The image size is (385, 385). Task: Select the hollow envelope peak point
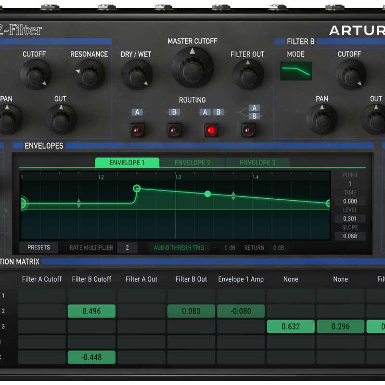[x=137, y=189]
